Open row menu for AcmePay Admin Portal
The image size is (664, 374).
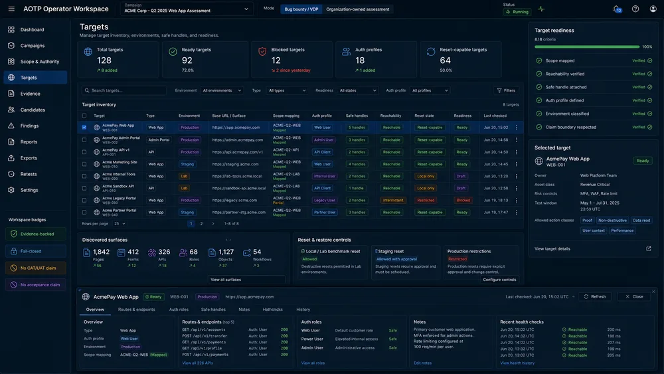point(517,140)
